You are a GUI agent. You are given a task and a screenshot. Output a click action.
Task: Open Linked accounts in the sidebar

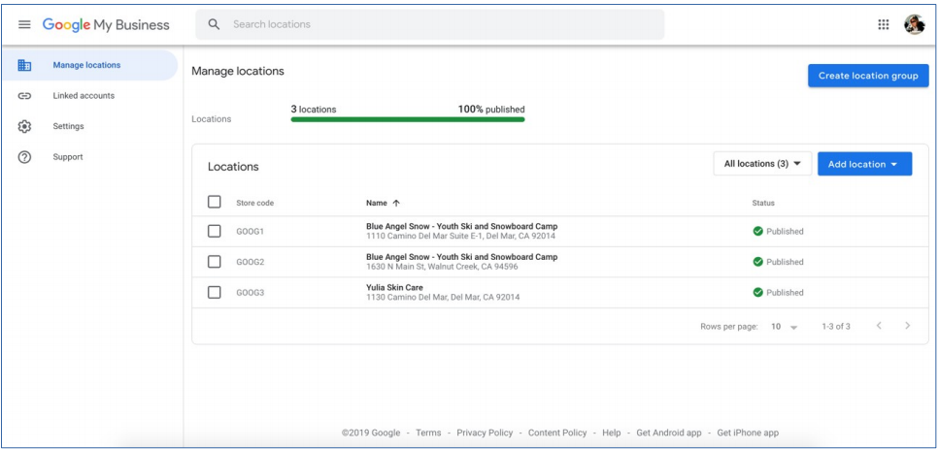(84, 96)
